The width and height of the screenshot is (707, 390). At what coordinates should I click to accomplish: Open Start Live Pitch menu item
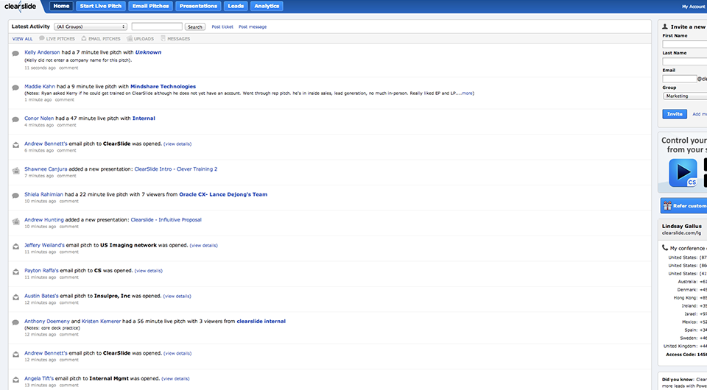(101, 7)
